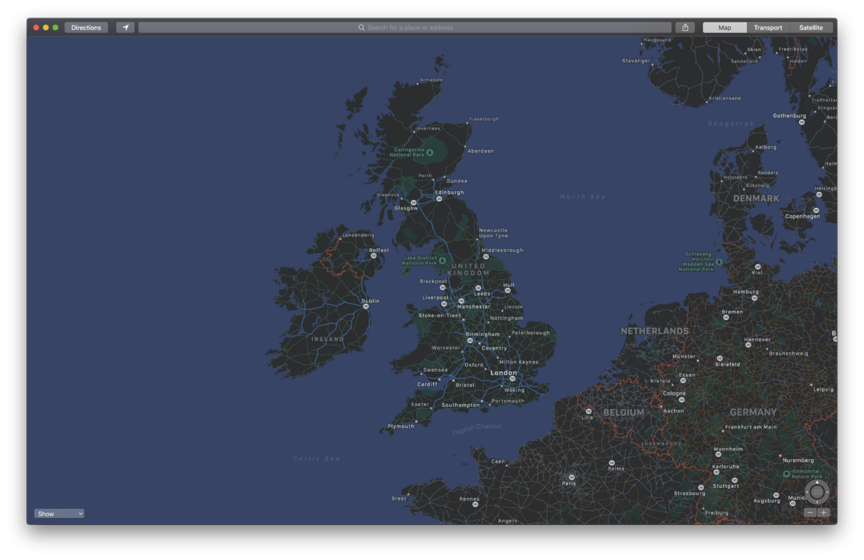The height and width of the screenshot is (560, 864).
Task: Select the Inverness city label
Action: [x=428, y=129]
